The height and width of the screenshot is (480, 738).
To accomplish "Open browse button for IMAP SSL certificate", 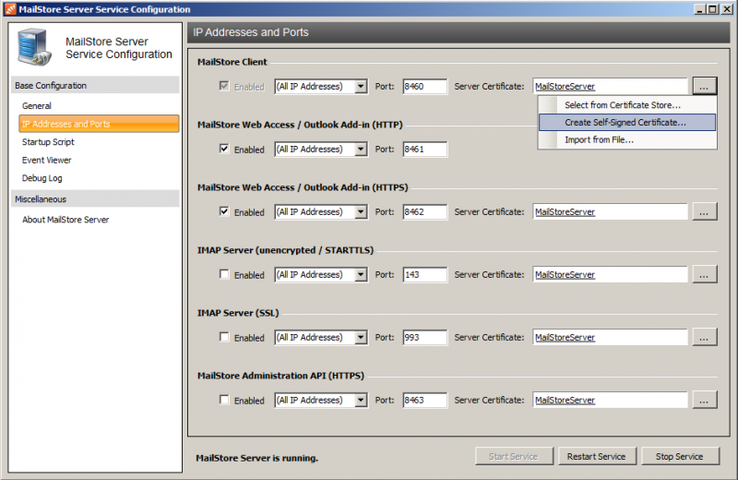I will click(x=705, y=337).
